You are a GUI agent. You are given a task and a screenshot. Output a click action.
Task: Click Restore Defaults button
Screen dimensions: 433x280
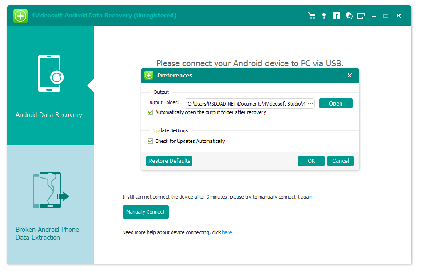[x=169, y=161]
